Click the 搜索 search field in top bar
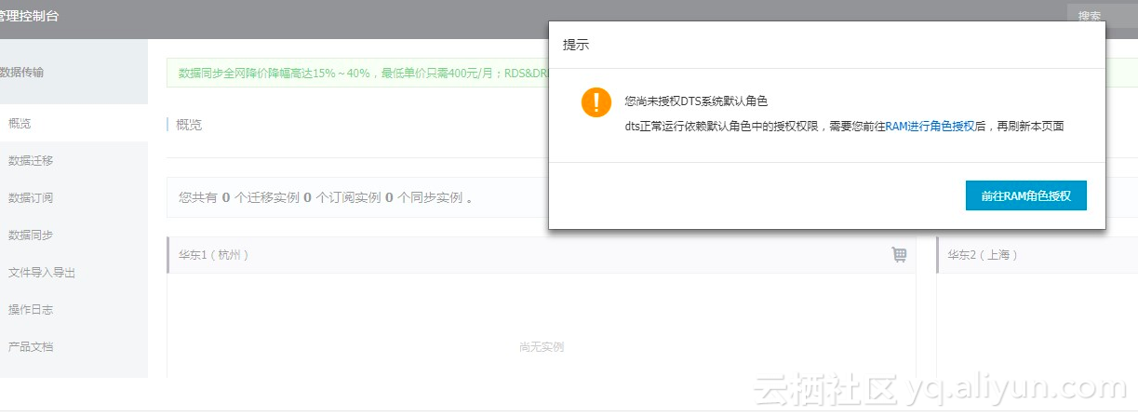The width and height of the screenshot is (1138, 417). coord(1102,16)
